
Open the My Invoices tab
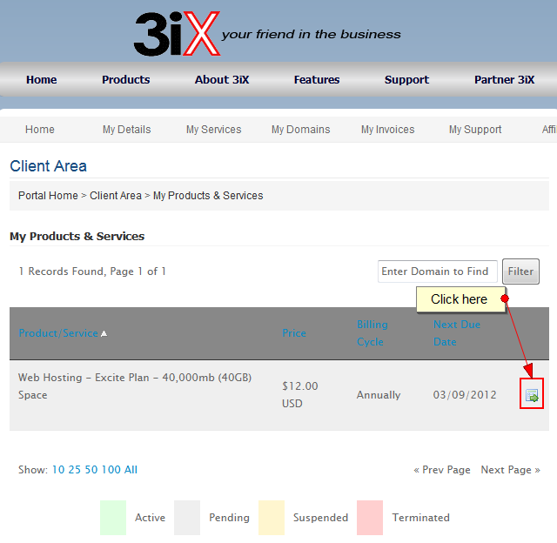pos(387,130)
